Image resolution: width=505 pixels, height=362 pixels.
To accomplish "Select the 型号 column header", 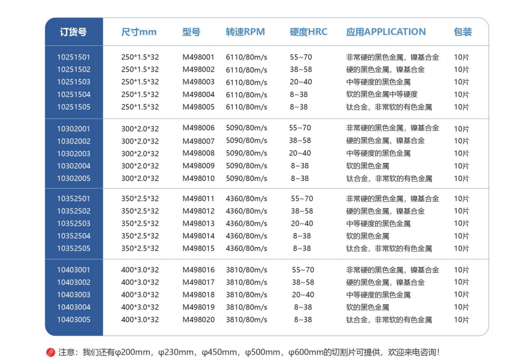I will [191, 32].
